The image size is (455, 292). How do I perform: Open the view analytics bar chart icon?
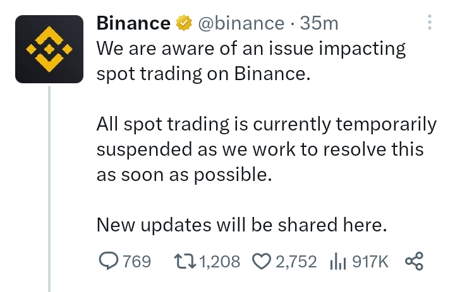(x=338, y=261)
